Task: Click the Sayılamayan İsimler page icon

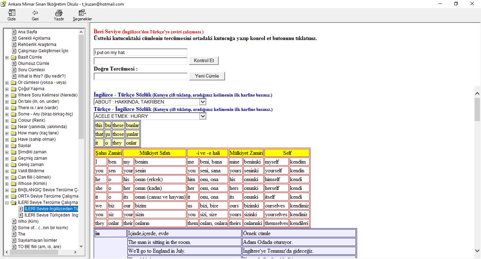Action: [x=14, y=240]
